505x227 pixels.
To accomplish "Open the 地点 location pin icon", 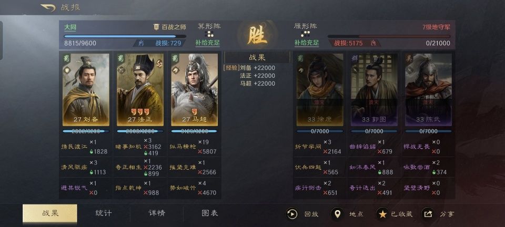I will [337, 214].
